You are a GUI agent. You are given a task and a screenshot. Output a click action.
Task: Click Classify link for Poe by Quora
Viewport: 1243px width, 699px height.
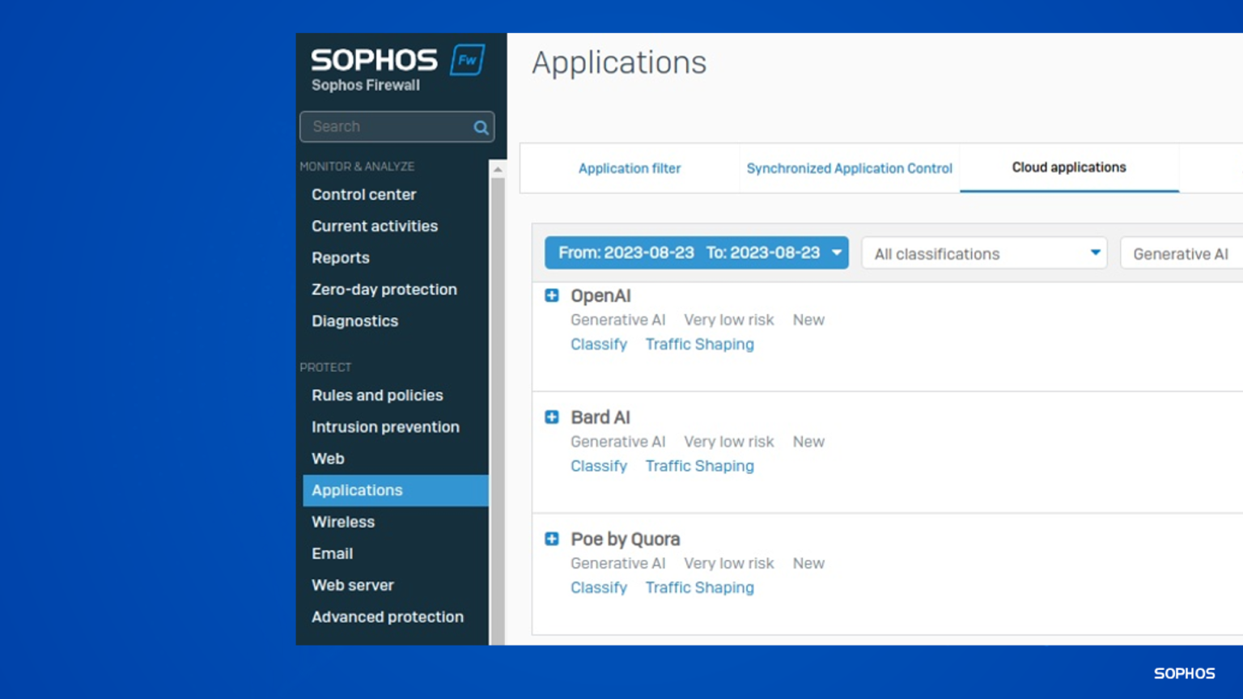point(599,587)
